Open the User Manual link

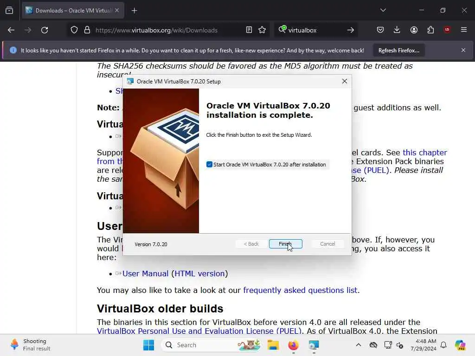pos(145,273)
